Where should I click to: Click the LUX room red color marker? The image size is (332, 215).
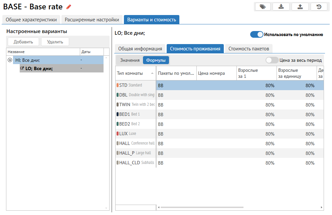point(118,134)
